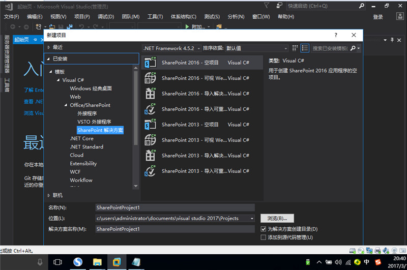The height and width of the screenshot is (270, 407).
Task: Click the SharePoint 2013 导入可重用工作流 icon
Action: click(x=150, y=171)
